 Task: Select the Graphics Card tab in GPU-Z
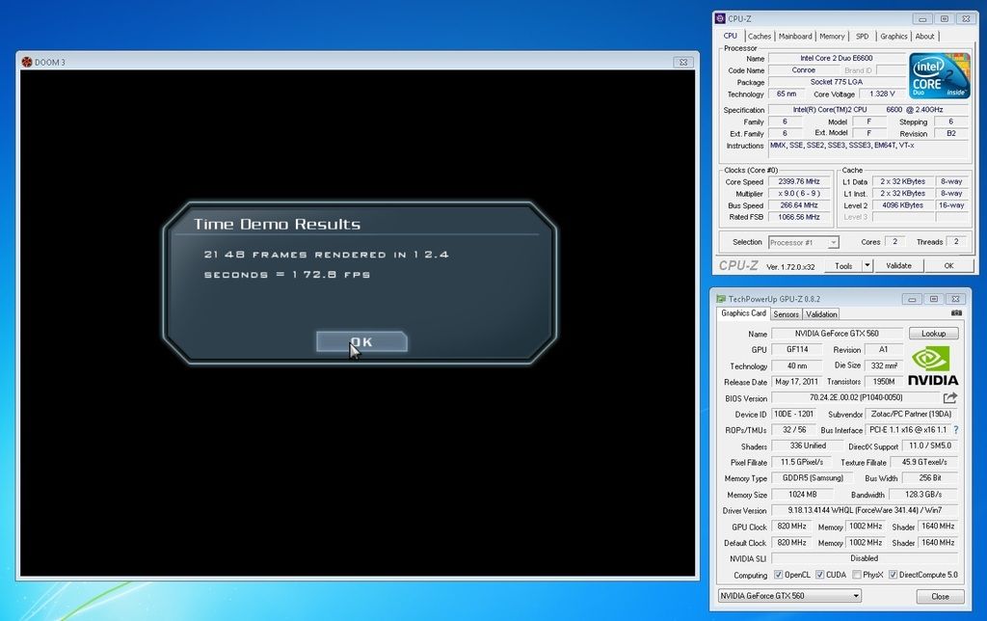pyautogui.click(x=743, y=313)
